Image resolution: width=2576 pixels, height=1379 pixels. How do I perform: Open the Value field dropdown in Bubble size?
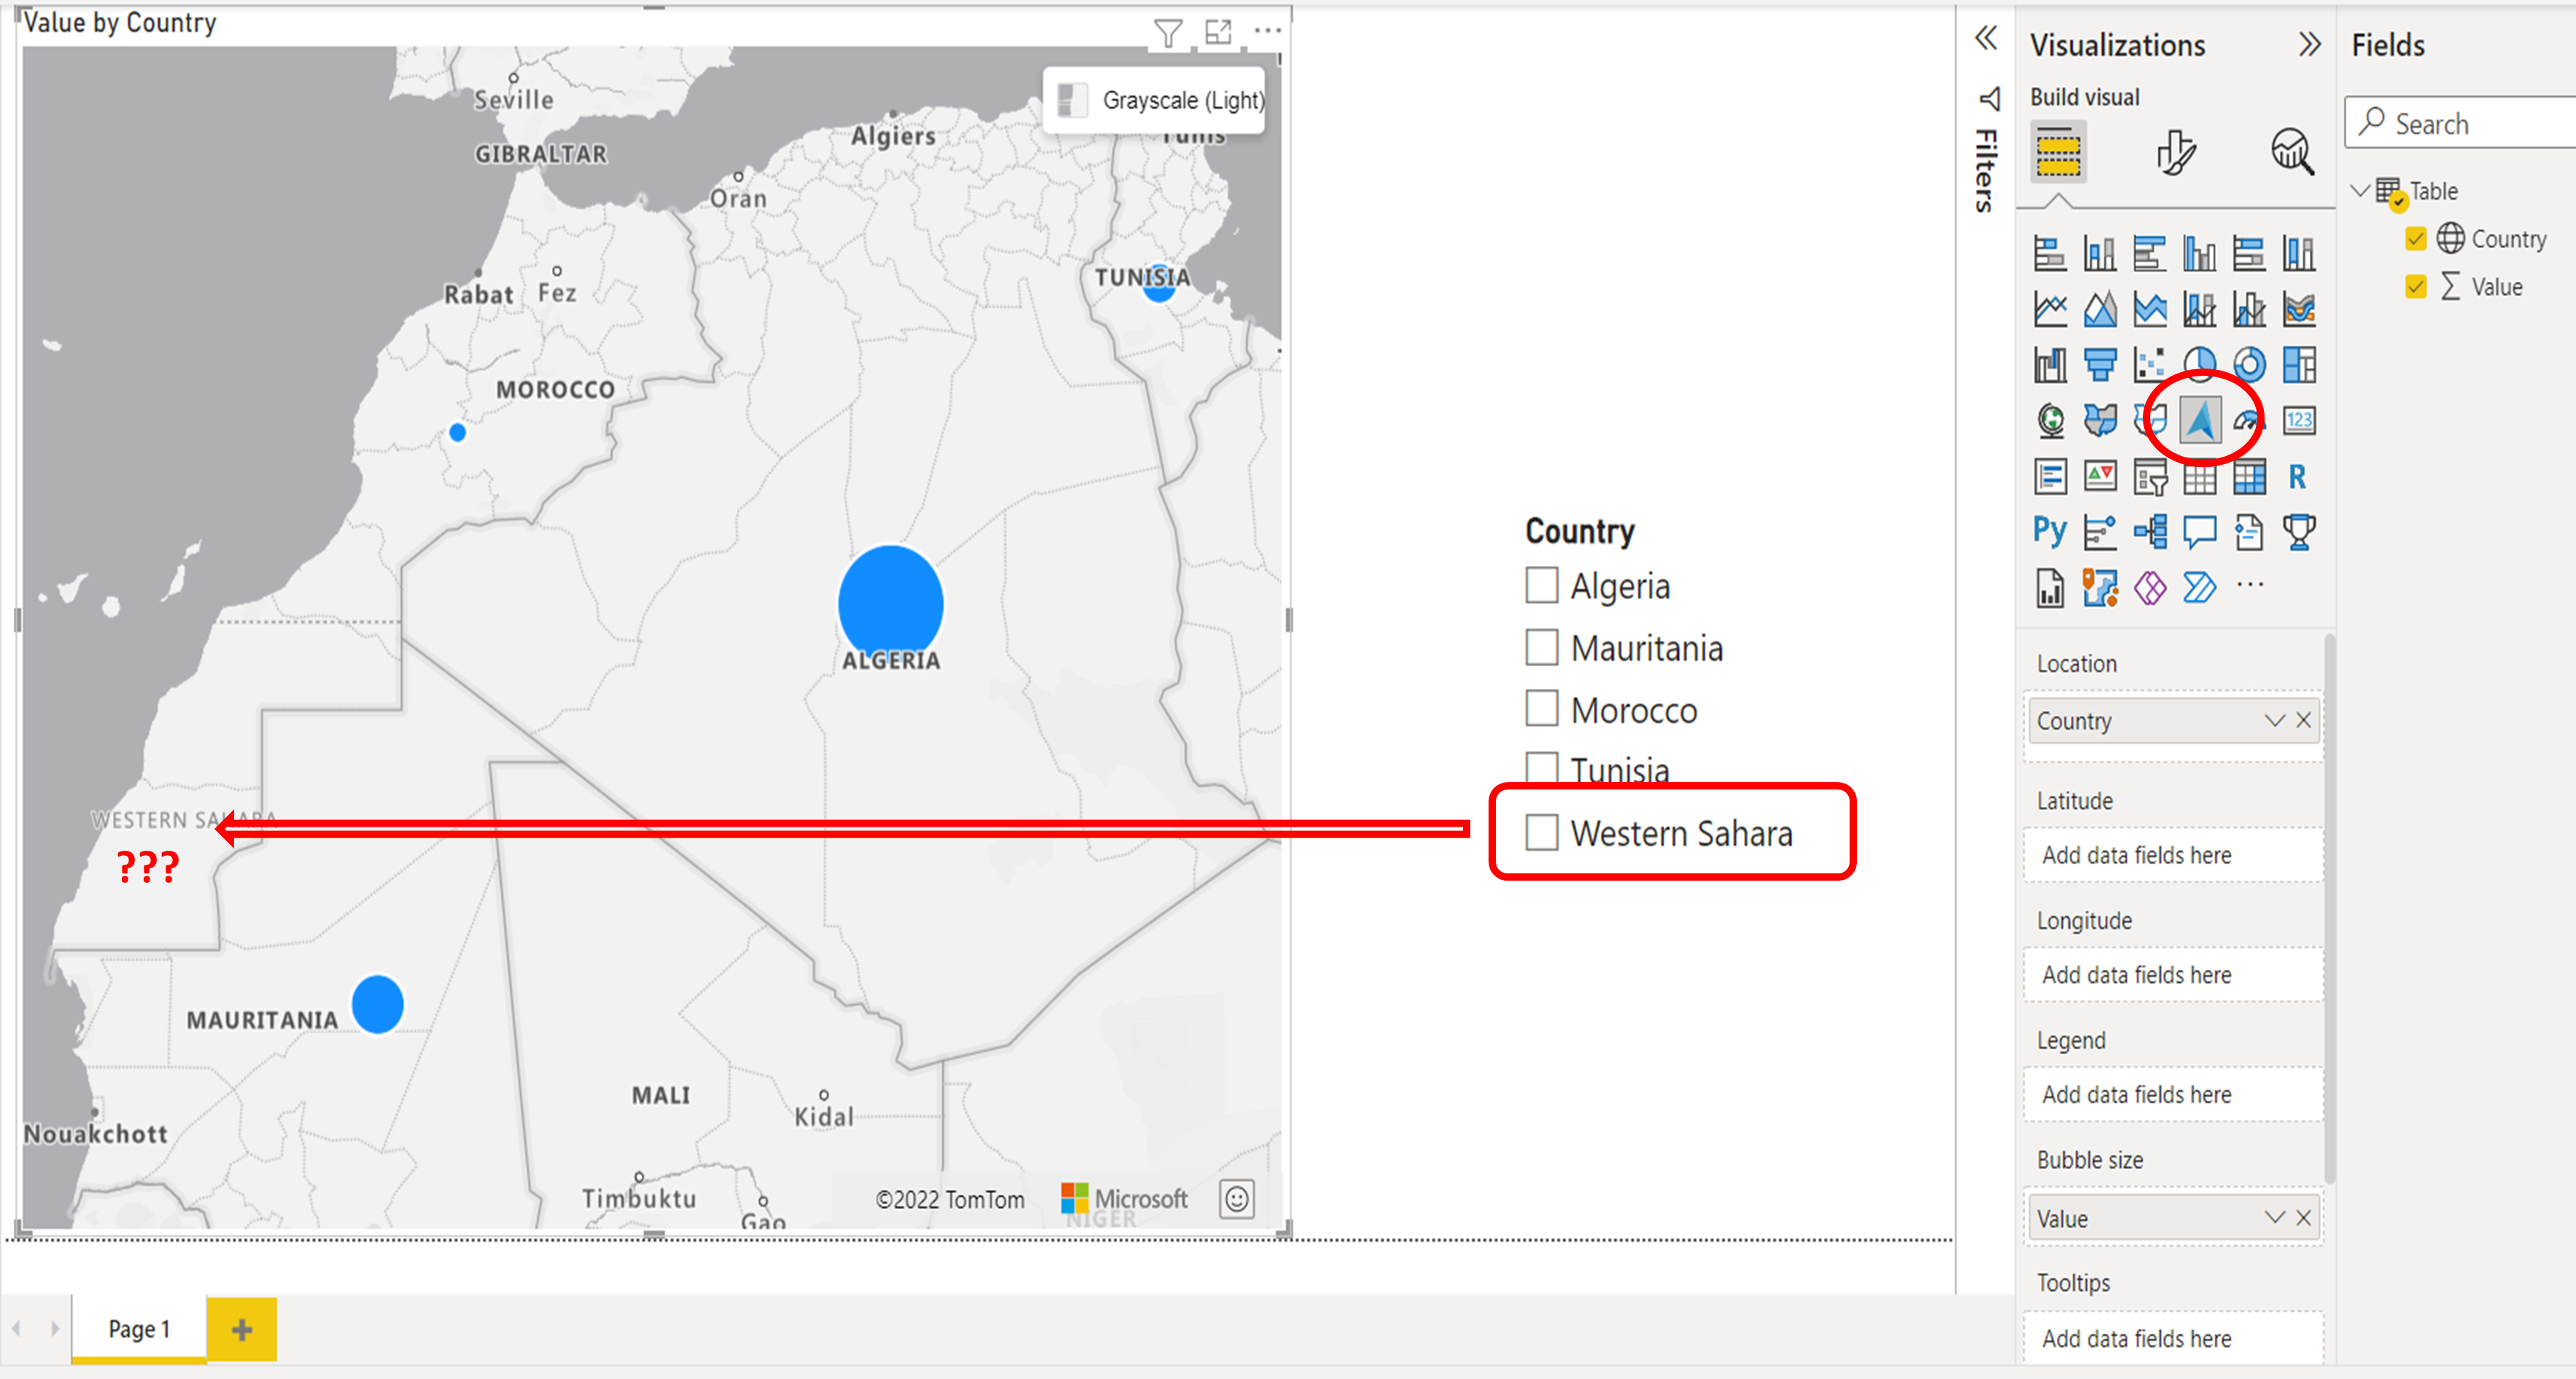(2274, 1218)
